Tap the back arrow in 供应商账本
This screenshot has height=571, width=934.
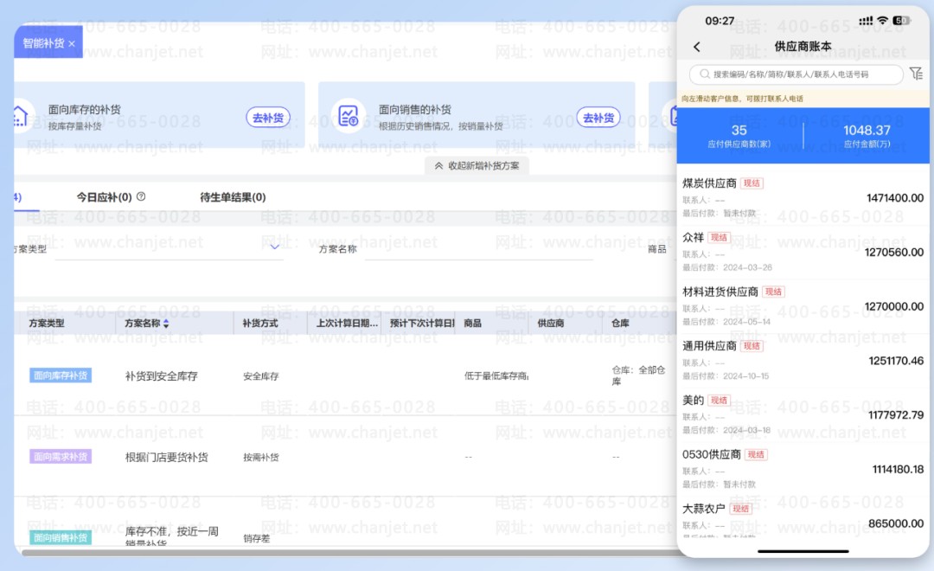tap(697, 47)
